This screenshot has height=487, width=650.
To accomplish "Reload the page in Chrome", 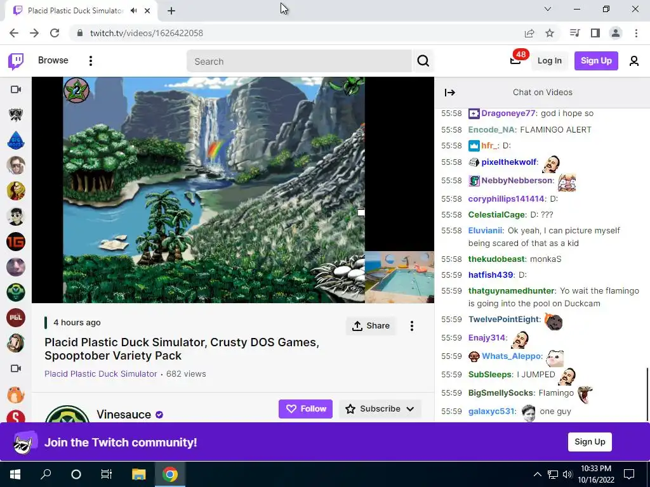I will click(55, 33).
